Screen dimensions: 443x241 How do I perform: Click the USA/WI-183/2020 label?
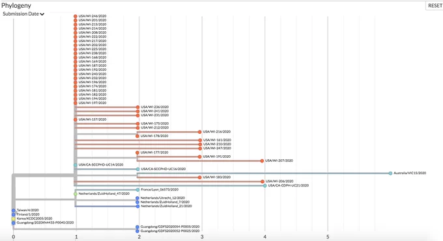[217, 177]
